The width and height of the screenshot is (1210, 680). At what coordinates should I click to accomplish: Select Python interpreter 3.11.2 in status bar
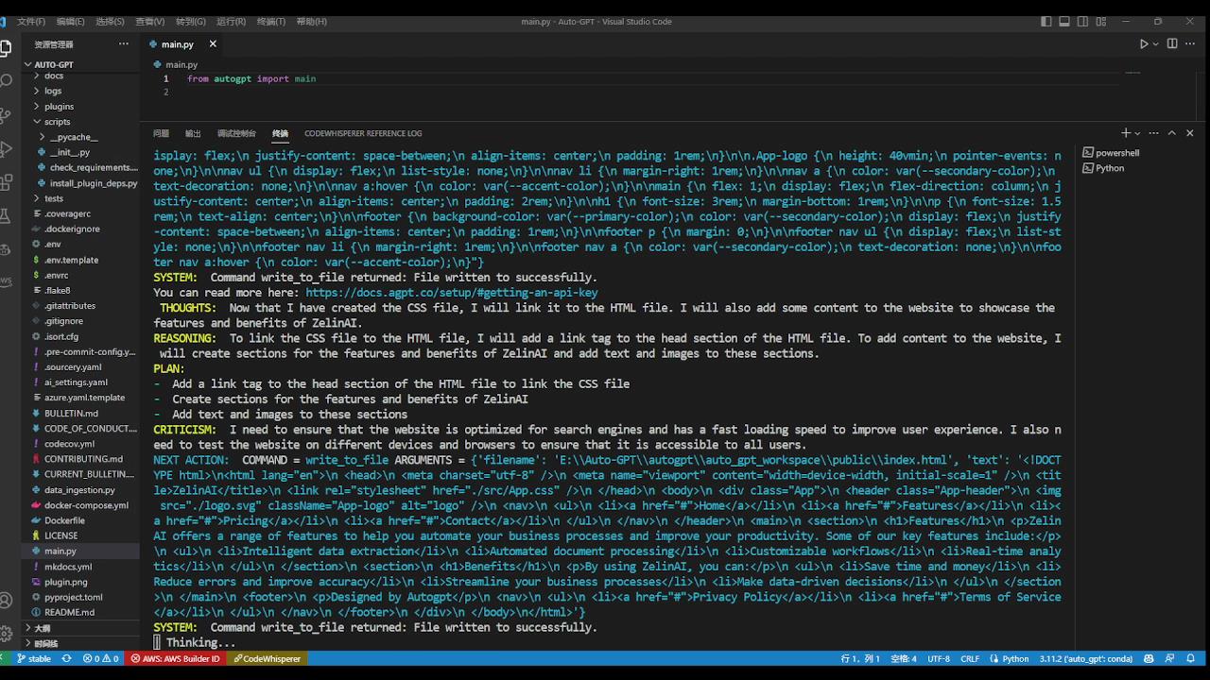pos(1084,658)
